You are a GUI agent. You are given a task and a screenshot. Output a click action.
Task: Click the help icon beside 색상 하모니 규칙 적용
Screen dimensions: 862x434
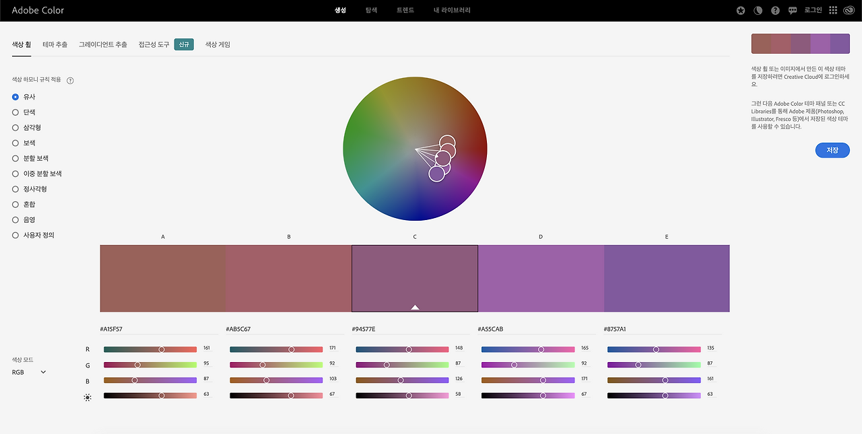pyautogui.click(x=70, y=80)
